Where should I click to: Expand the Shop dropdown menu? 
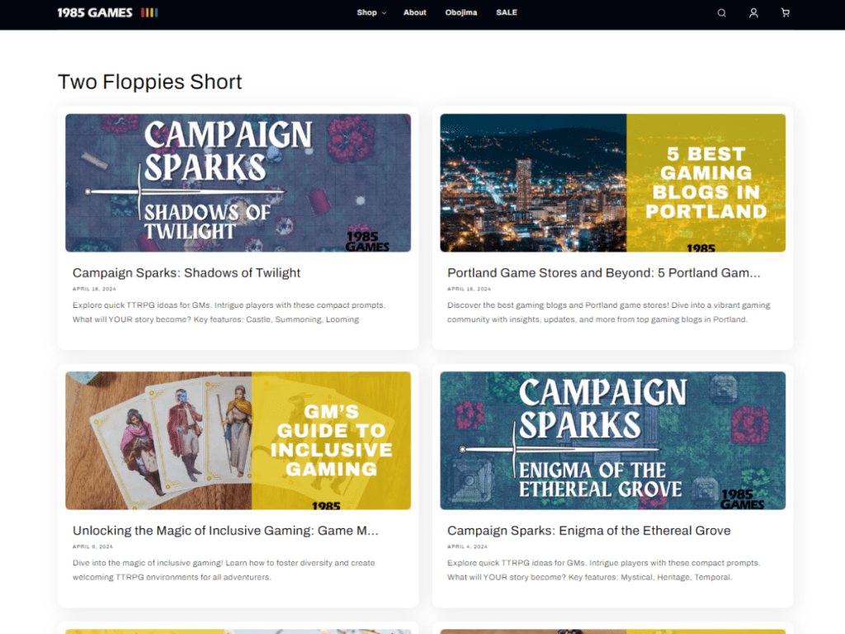[371, 12]
